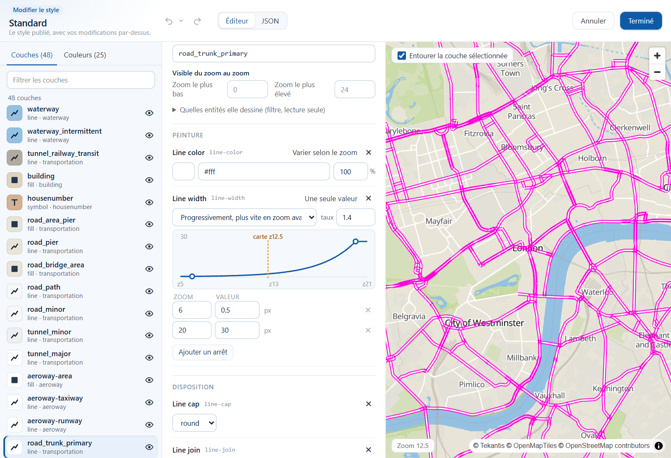
Task: Select the road_trunk_primary layer icon
Action: [15, 447]
